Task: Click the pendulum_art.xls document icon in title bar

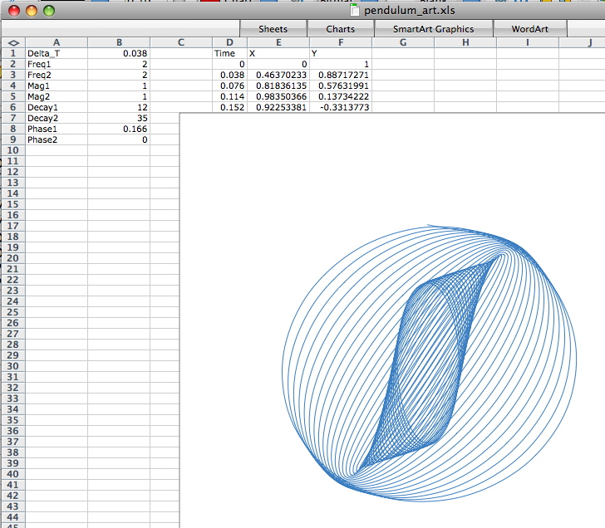Action: (354, 10)
